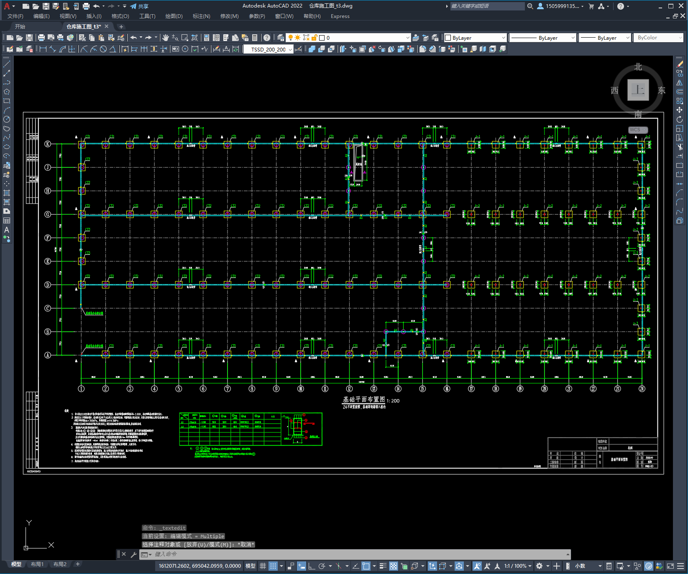This screenshot has height=574, width=688.
Task: Open the 绘图(D) menu
Action: coord(174,16)
